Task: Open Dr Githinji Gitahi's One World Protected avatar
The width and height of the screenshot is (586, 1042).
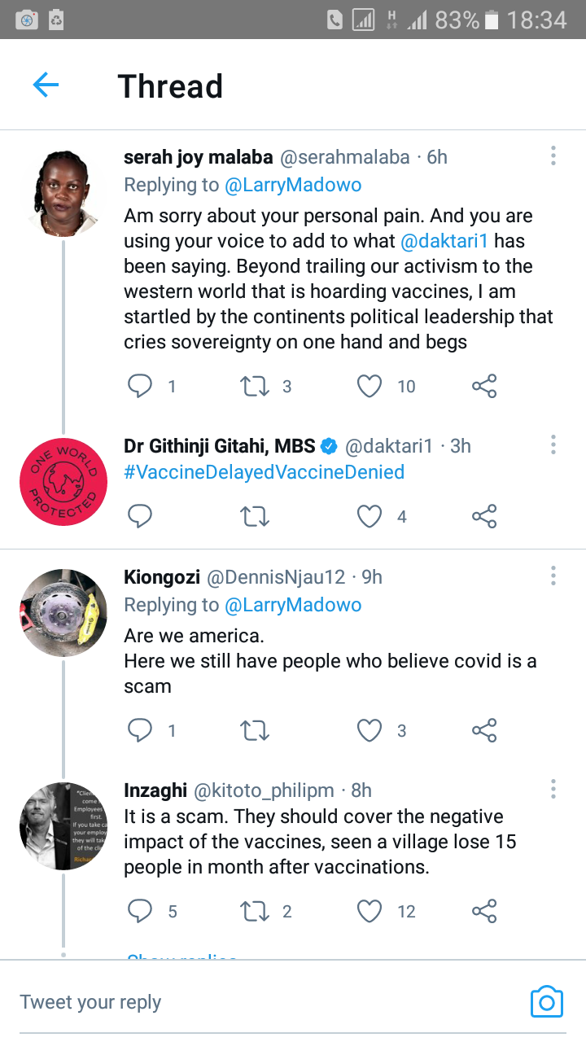Action: coord(63,482)
